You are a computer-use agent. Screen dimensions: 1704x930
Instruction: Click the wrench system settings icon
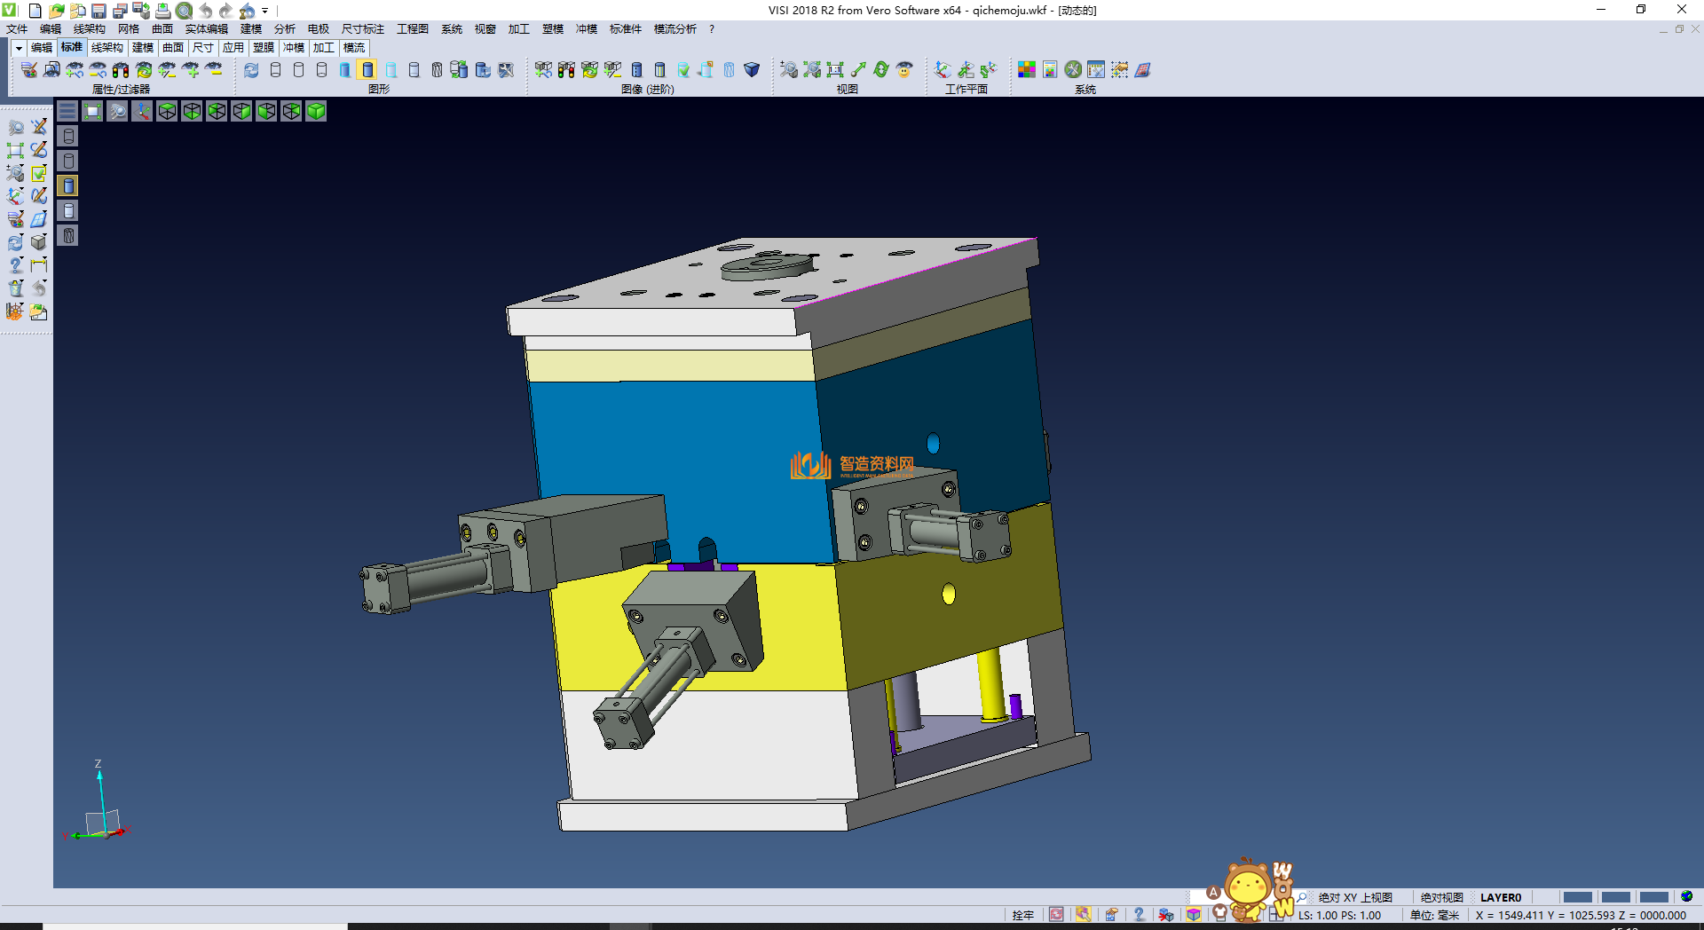(1073, 69)
